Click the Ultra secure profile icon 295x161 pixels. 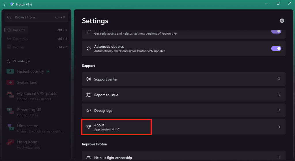tap(10, 127)
